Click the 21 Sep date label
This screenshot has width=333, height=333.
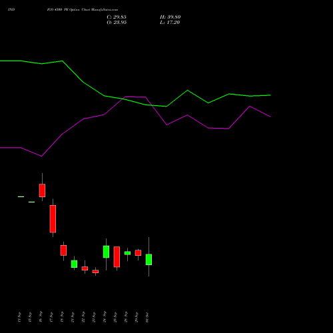click(73, 317)
